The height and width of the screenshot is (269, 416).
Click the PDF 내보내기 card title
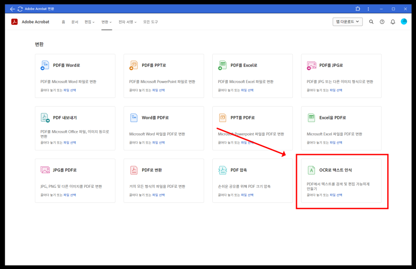(65, 118)
